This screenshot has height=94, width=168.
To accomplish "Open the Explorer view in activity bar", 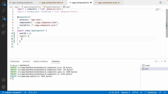I will click(4, 4).
